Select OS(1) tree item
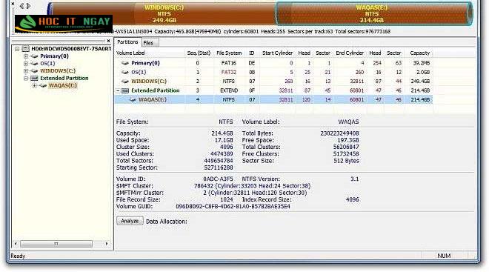 pos(47,64)
